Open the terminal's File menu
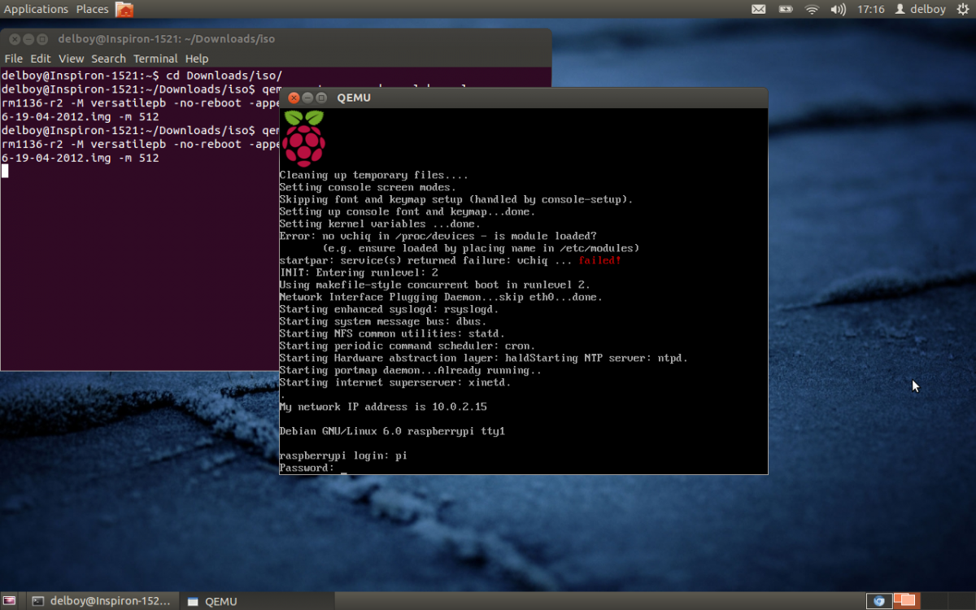976x610 pixels. [x=14, y=59]
